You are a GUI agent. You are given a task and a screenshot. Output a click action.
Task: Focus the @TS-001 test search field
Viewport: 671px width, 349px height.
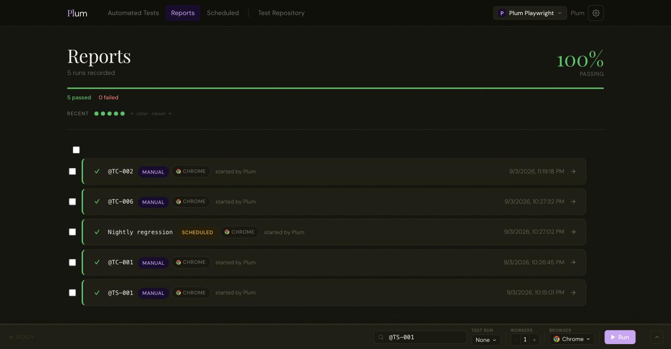click(x=420, y=337)
